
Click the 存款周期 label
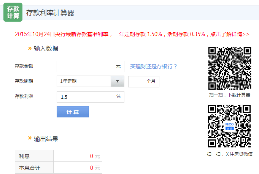tap(24, 81)
